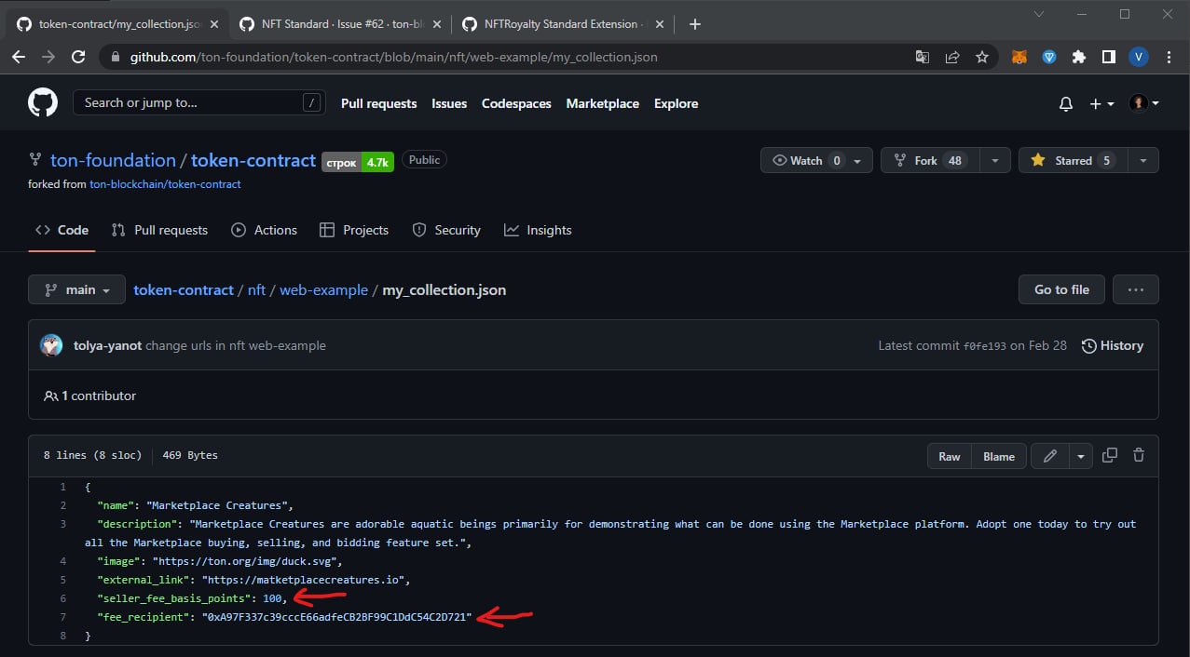
Task: Open the Projects tab
Action: tap(354, 230)
